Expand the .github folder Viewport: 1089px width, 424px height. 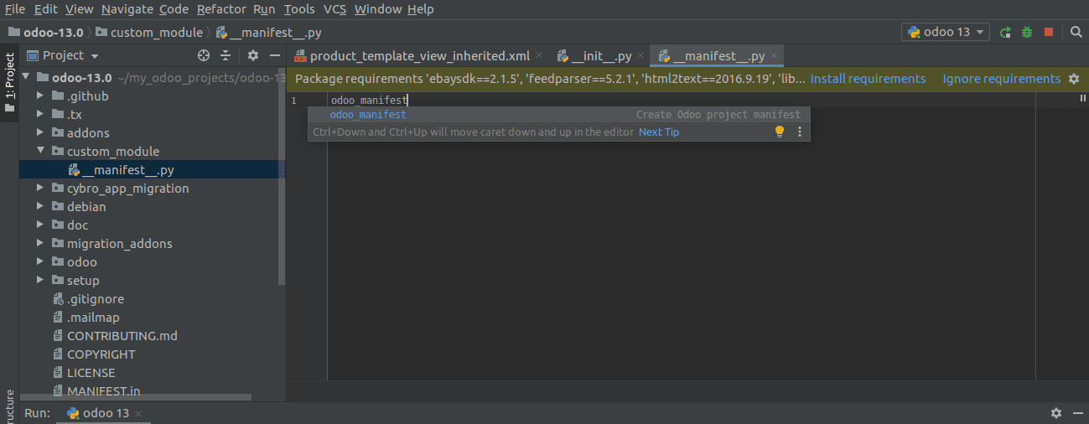[40, 96]
